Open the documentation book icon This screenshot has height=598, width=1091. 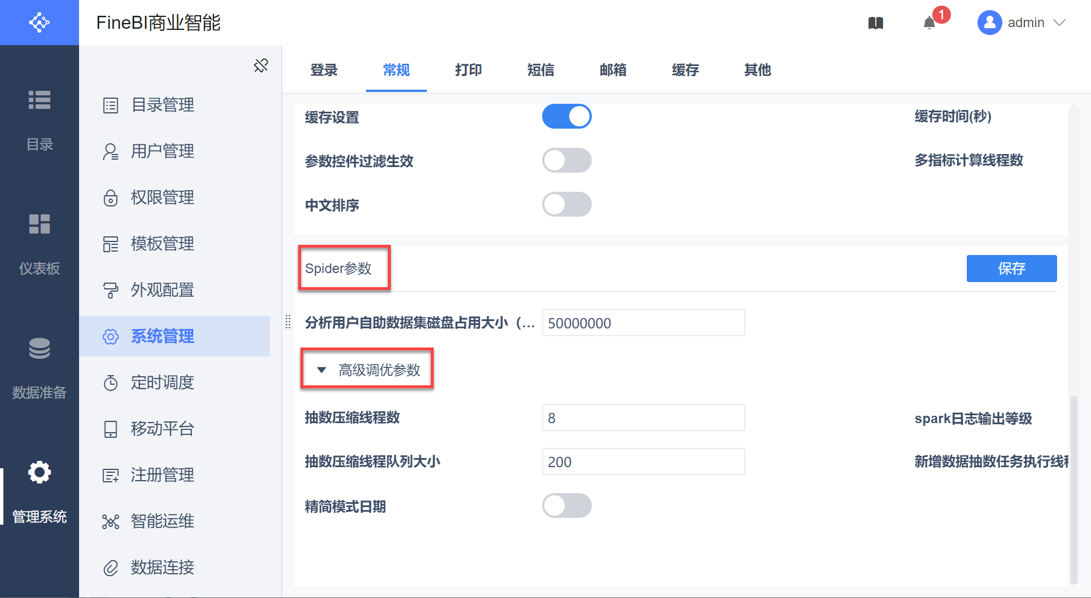875,23
